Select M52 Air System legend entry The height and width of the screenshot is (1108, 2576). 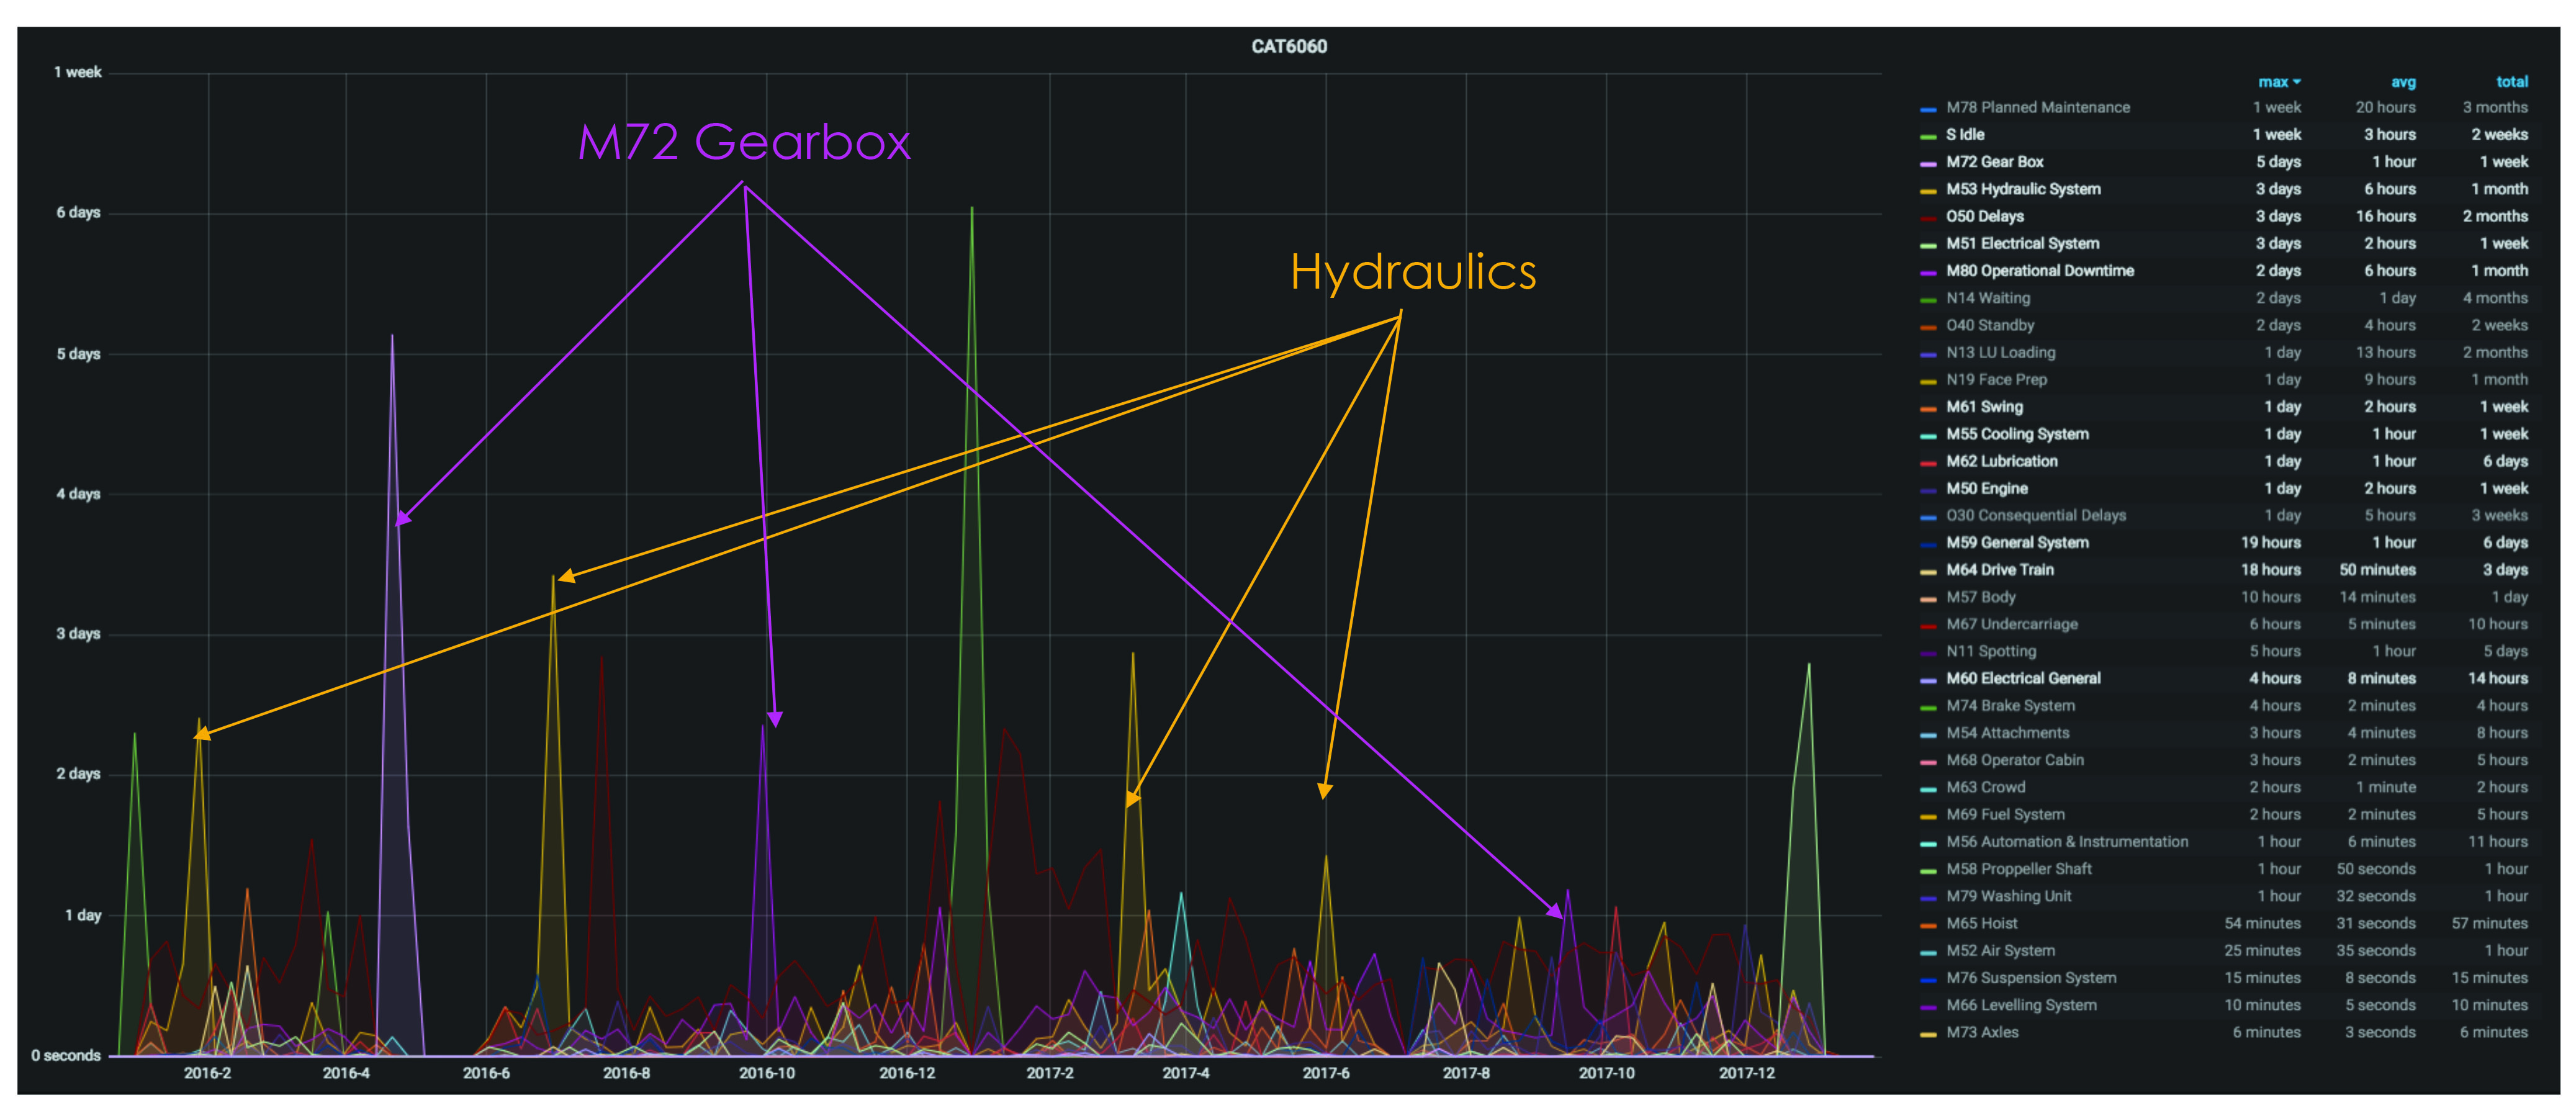click(2000, 950)
